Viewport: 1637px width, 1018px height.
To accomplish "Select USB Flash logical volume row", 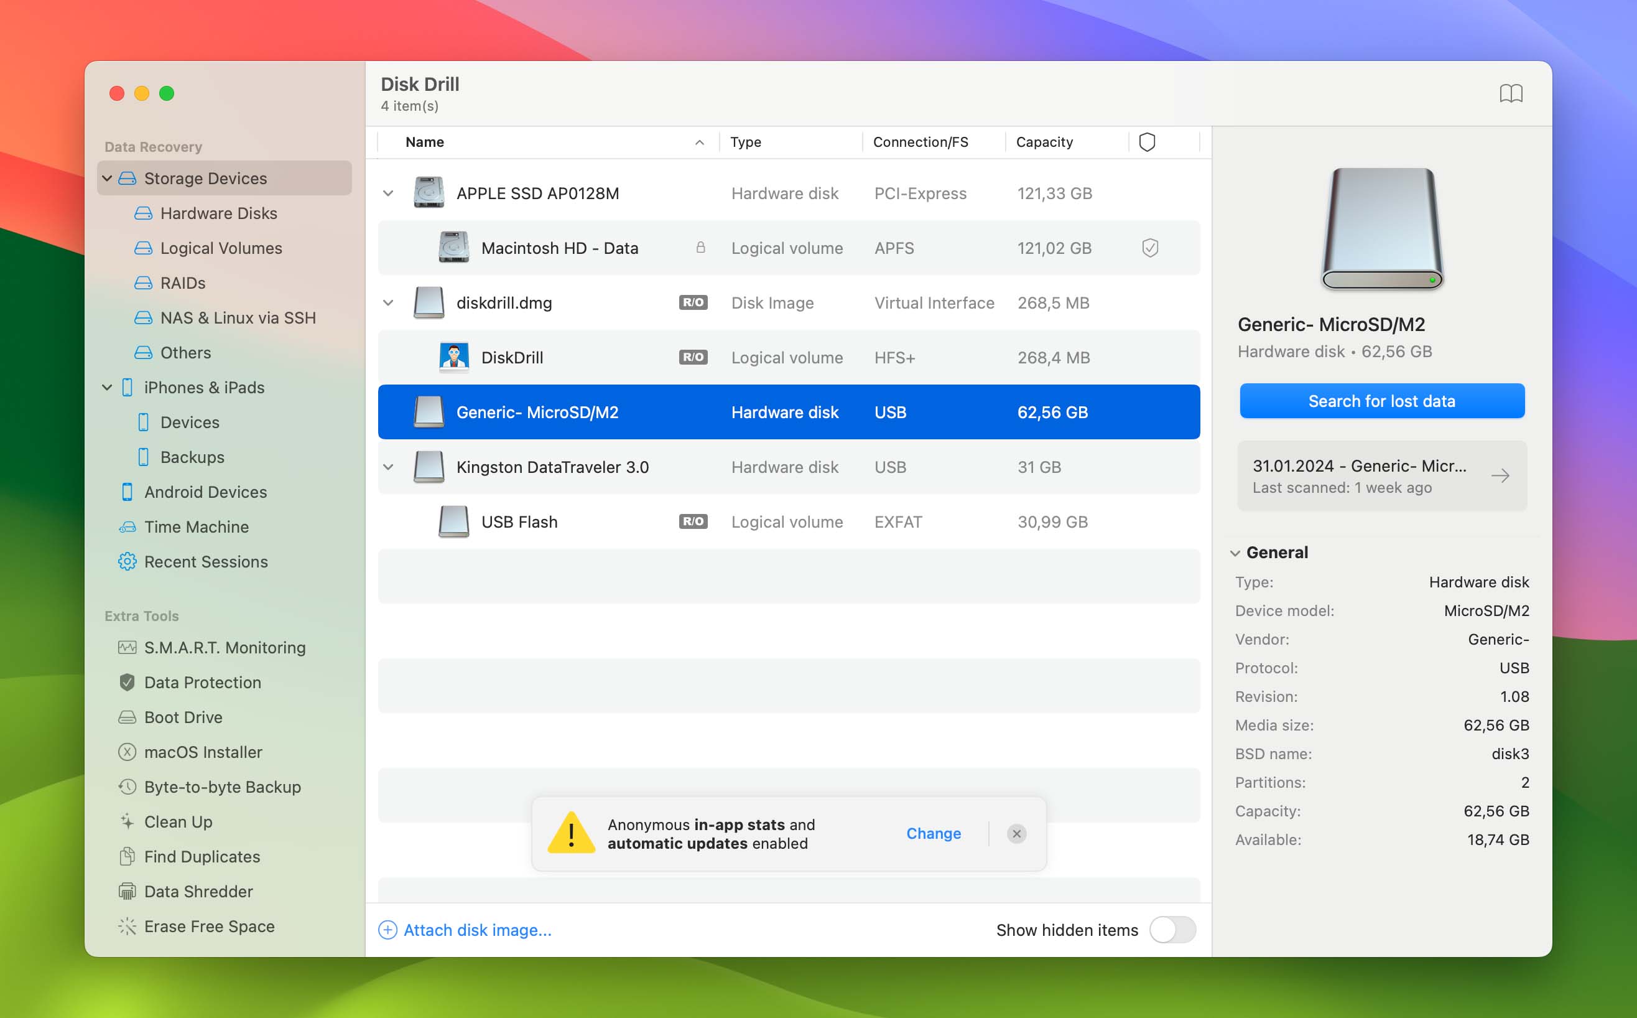I will pyautogui.click(x=789, y=522).
